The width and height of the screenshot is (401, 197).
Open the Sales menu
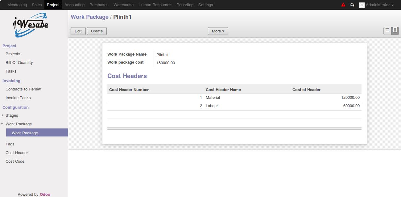tap(37, 5)
